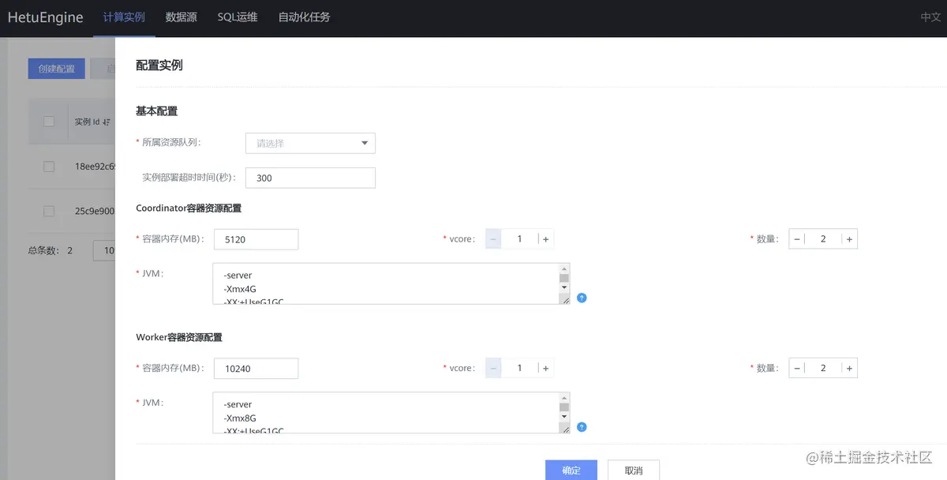Increase Worker 数量 with plus button
The width and height of the screenshot is (947, 480).
849,368
